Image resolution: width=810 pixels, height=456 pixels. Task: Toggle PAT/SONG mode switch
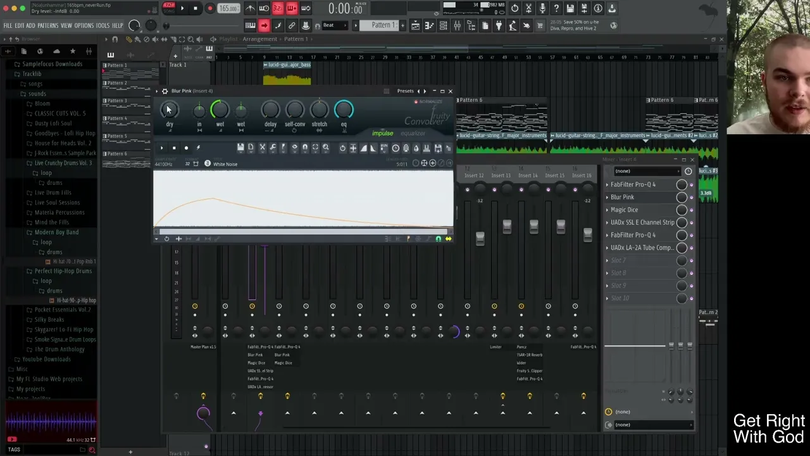pos(169,8)
